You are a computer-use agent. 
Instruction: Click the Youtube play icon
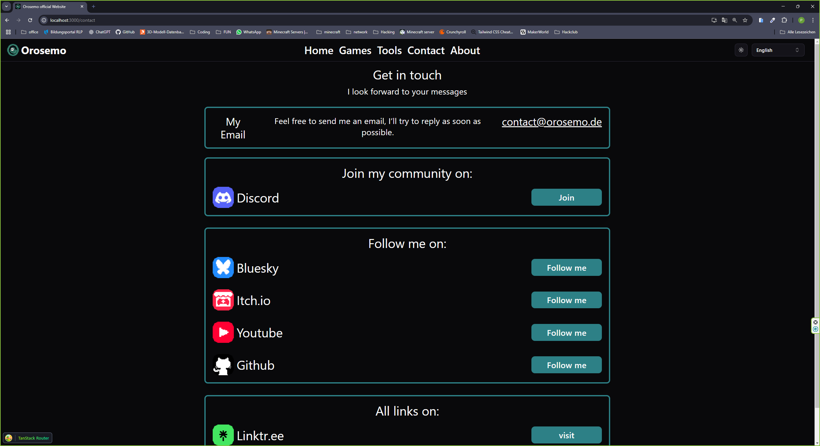point(223,333)
